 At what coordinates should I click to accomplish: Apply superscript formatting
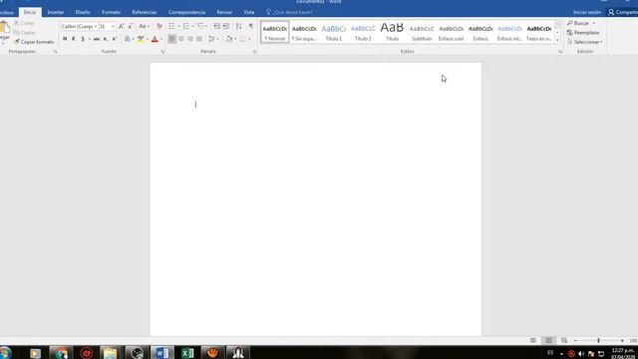(115, 39)
